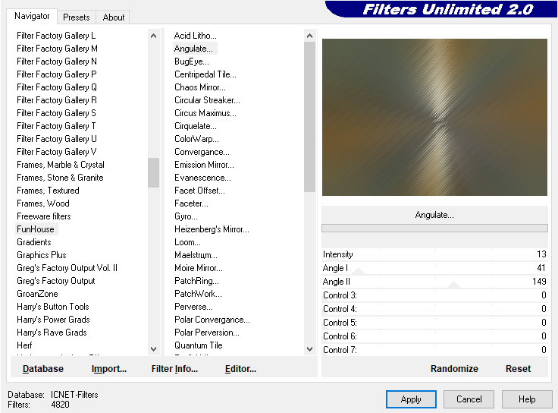Click Import... to add filters
Screen dimensions: 558x413
(x=108, y=369)
